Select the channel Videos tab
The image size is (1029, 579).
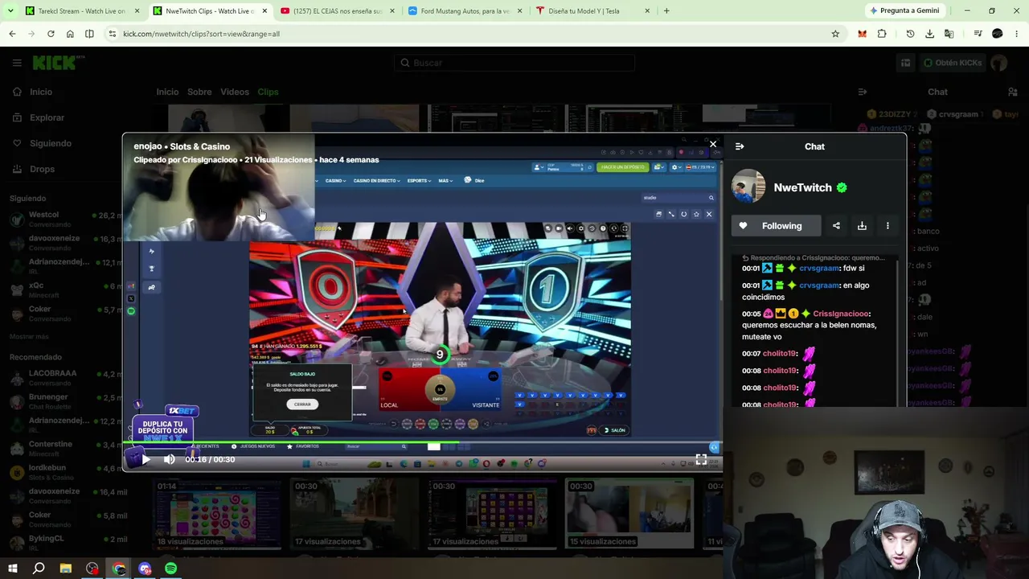[x=235, y=92]
